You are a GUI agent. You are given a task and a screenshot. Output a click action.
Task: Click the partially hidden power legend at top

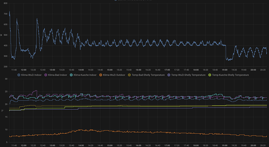click(x=133, y=0)
